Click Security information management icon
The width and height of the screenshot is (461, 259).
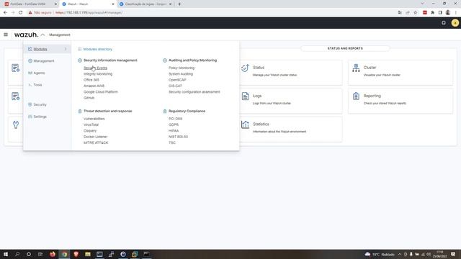[x=80, y=60]
